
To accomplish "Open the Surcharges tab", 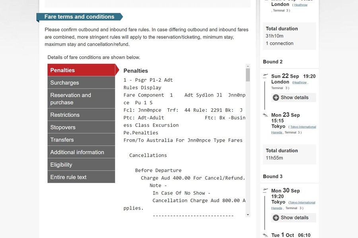I will click(81, 83).
